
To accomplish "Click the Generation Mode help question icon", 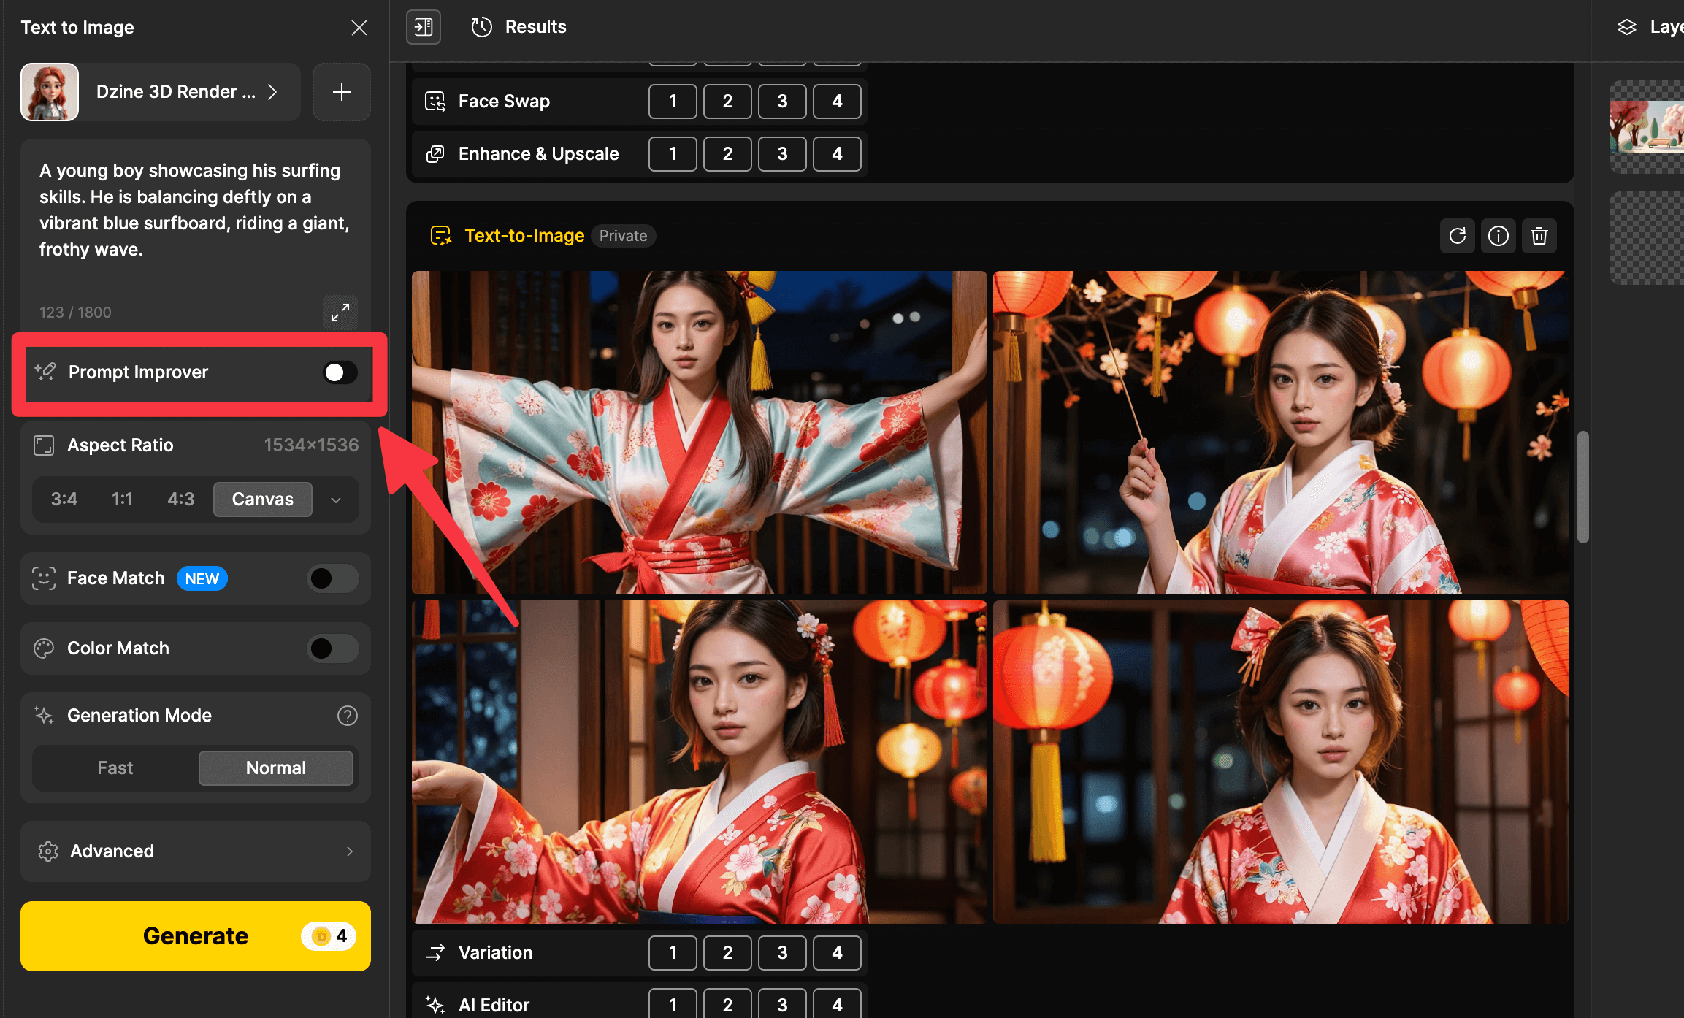I will click(x=348, y=716).
